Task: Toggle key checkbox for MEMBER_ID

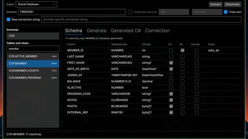Action: pyautogui.click(x=182, y=50)
